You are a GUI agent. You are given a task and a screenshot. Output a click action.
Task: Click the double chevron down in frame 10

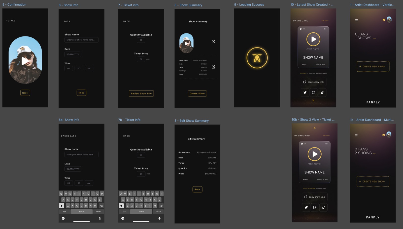(313, 100)
